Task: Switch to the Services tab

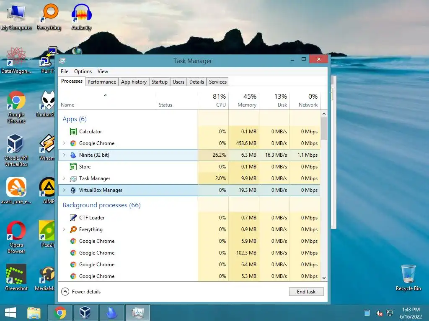Action: 218,82
